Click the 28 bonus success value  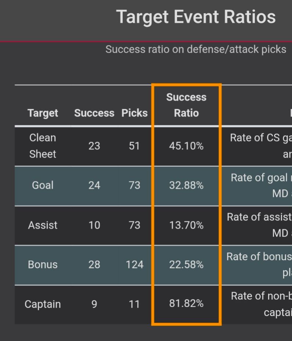(94, 265)
